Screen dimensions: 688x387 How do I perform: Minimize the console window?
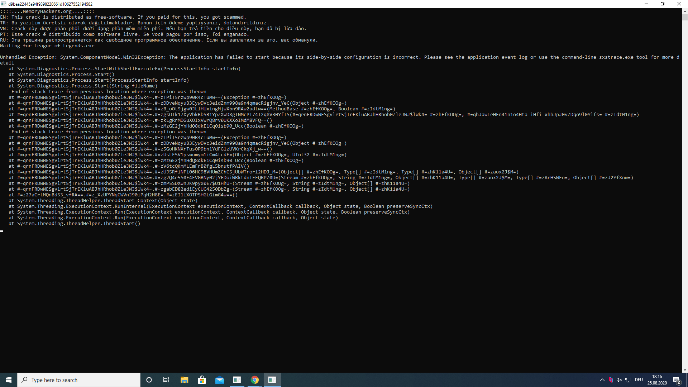[x=646, y=4]
